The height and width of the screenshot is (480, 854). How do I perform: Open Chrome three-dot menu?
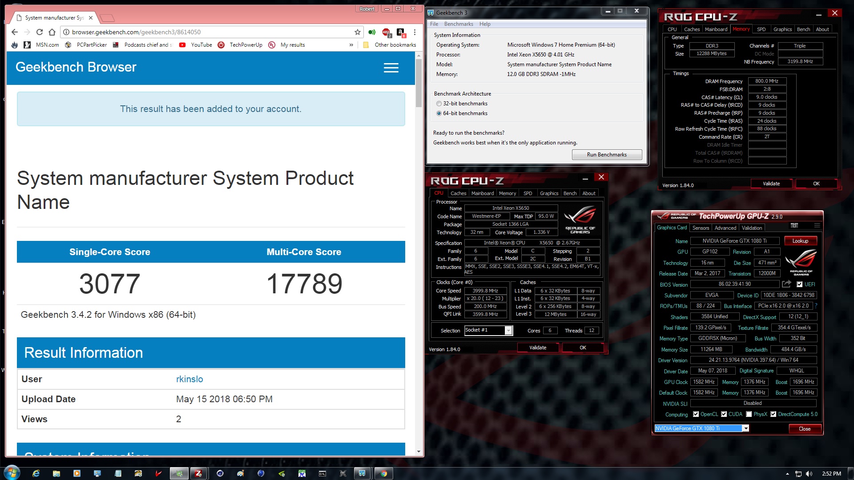[x=415, y=32]
